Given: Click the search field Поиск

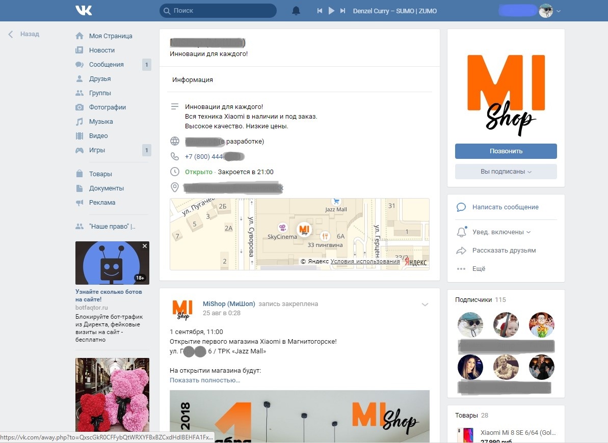Looking at the screenshot, I should pyautogui.click(x=218, y=11).
